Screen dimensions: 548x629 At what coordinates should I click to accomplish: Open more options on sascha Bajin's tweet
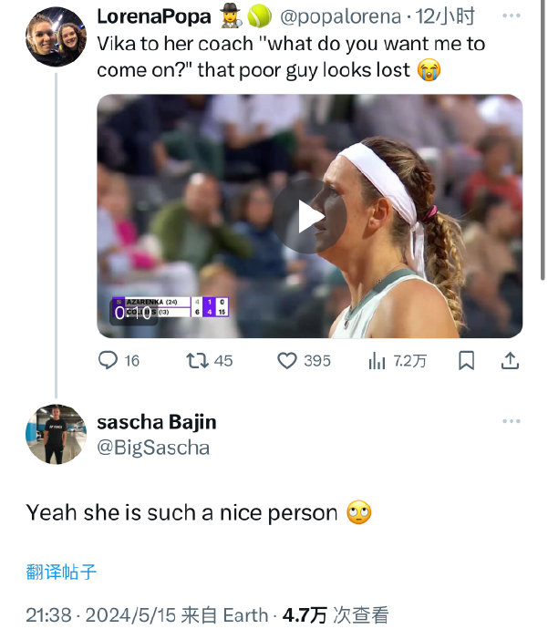(512, 421)
